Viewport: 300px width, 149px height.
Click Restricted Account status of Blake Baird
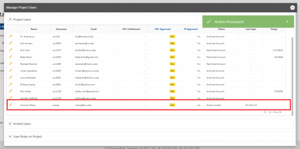pos(216,57)
